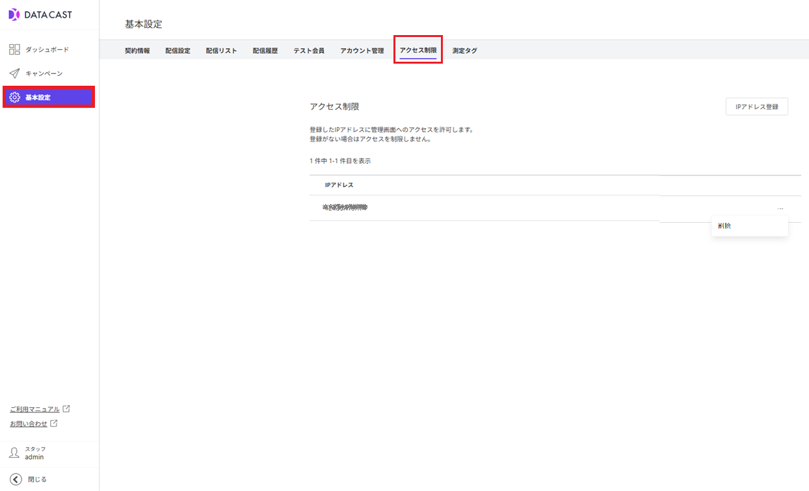
Task: Click the 基本設定 gear icon
Action: pos(16,97)
